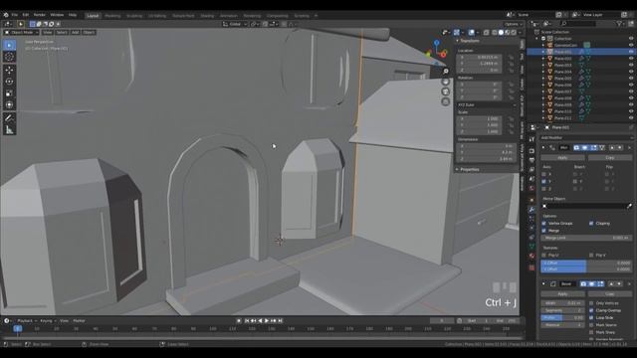Select the Cursor tool
This screenshot has height=358, width=637.
(9, 57)
